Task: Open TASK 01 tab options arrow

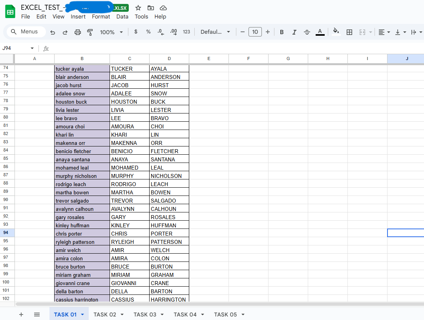Action: pyautogui.click(x=82, y=315)
